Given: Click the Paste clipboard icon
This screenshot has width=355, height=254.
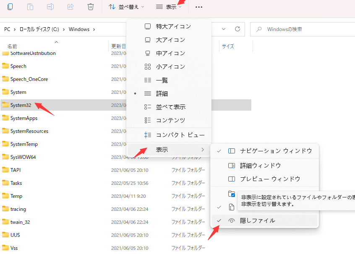Looking at the screenshot, I should (x=30, y=7).
